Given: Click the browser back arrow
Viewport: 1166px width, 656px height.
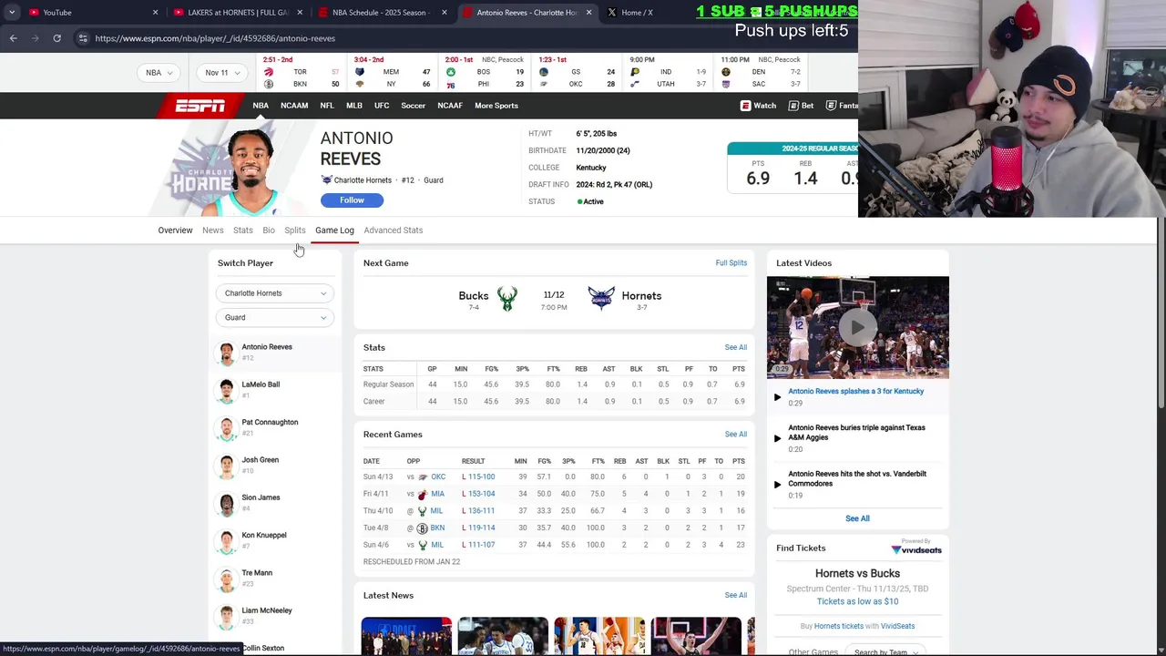Looking at the screenshot, I should click(14, 38).
